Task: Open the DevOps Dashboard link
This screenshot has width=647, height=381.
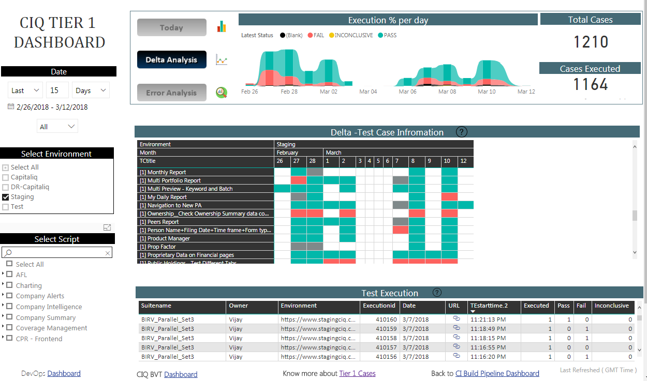Action: point(64,373)
